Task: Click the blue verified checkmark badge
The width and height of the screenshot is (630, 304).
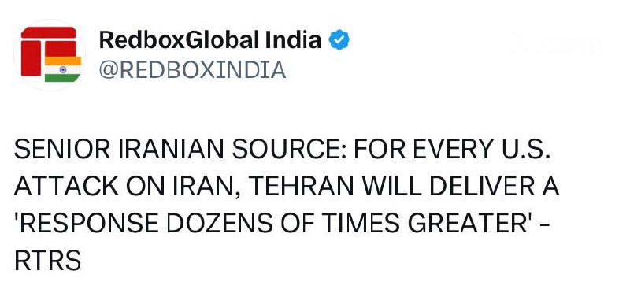Action: [x=339, y=39]
